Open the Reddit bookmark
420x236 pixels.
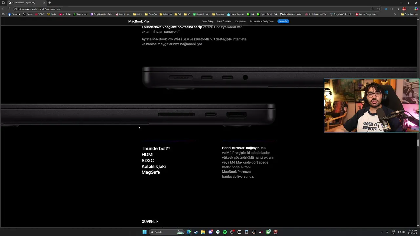pos(138,14)
